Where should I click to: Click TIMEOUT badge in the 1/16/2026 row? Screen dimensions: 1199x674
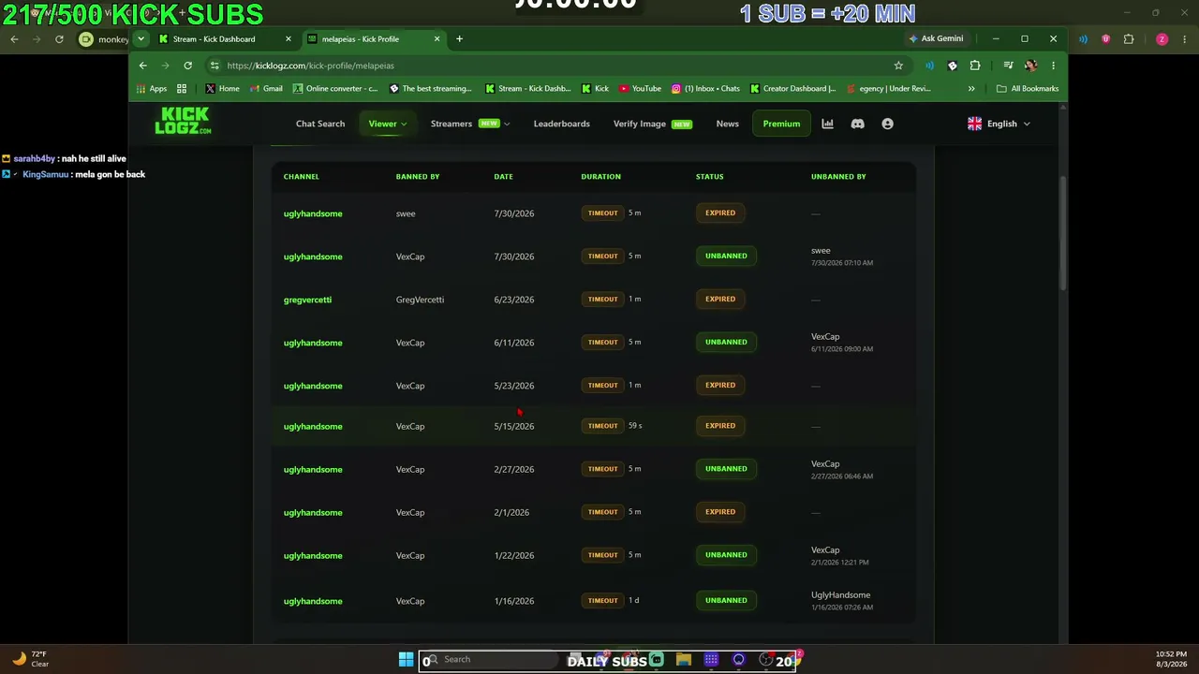602,601
